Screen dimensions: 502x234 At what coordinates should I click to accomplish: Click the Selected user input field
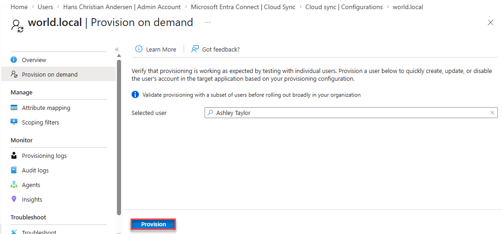click(x=351, y=113)
